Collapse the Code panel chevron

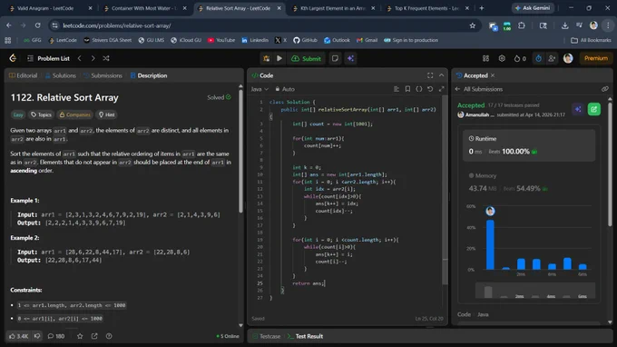point(442,75)
